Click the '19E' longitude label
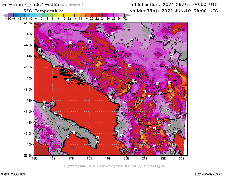The width and height of the screenshot is (228, 176). pyautogui.click(x=108, y=158)
